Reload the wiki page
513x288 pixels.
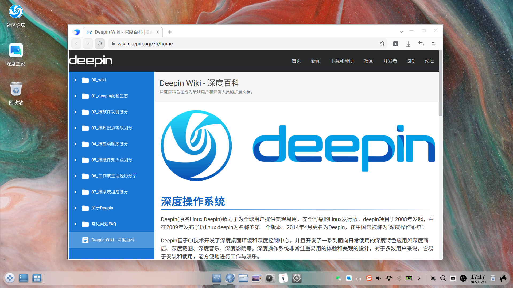point(100,43)
